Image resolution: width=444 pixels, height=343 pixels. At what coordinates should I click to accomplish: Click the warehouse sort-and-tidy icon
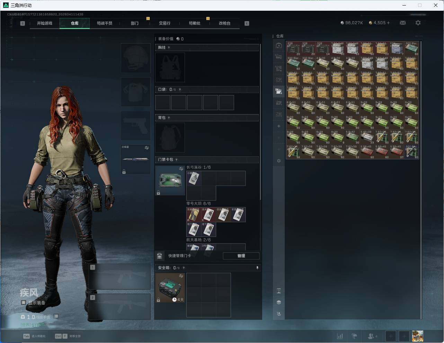279,314
